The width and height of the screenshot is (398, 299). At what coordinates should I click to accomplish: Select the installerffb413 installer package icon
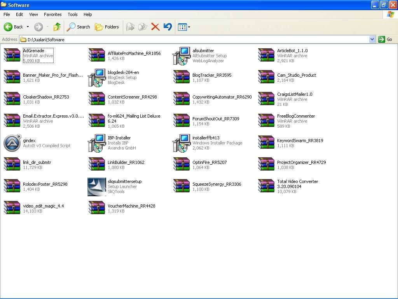182,143
